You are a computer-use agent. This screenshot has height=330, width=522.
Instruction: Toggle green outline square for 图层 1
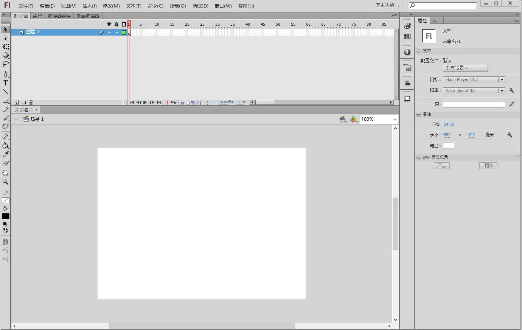point(124,33)
